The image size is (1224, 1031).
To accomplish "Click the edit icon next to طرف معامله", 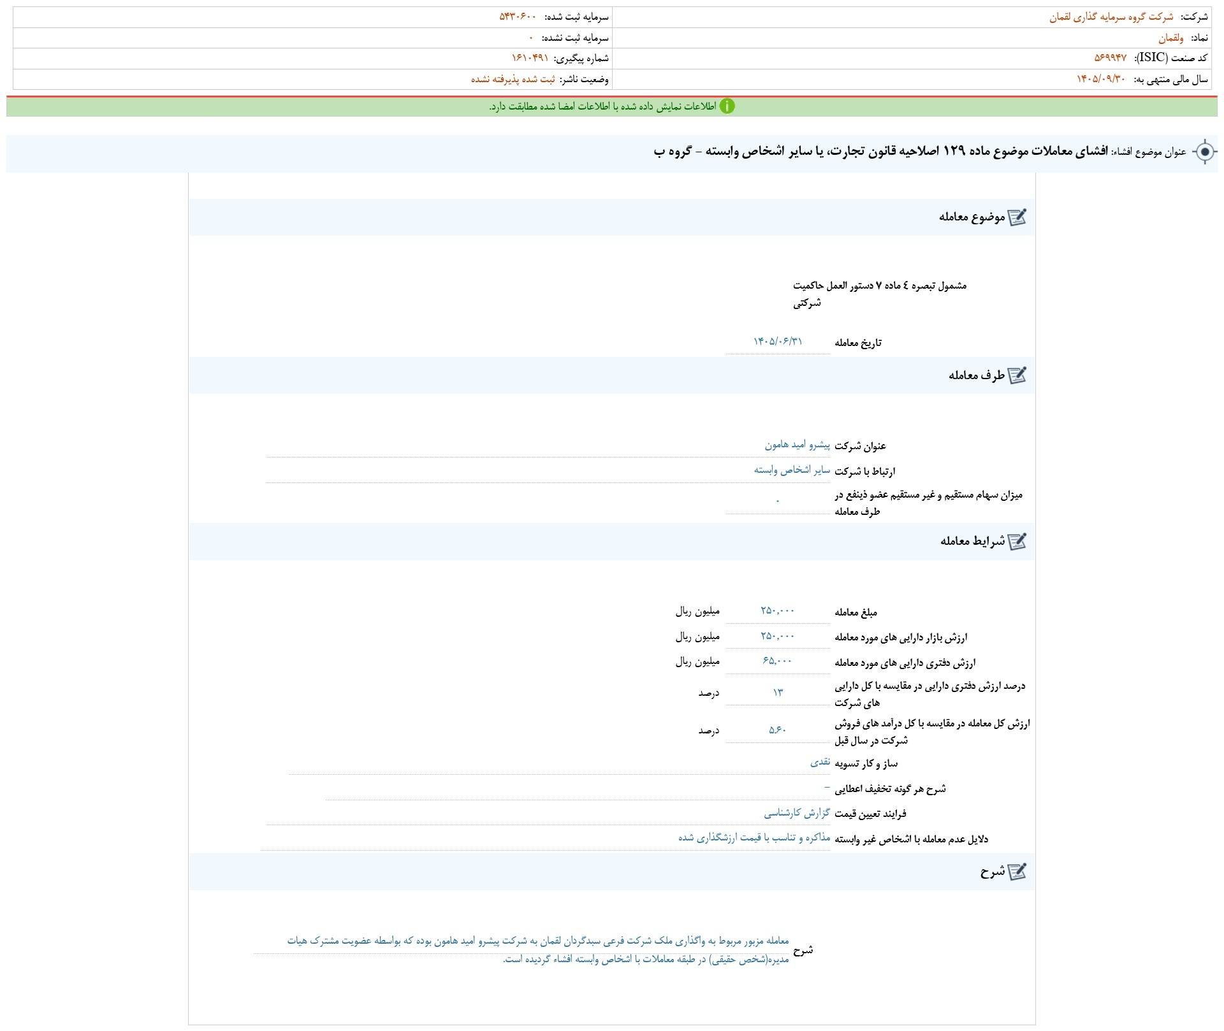I will click(1017, 375).
